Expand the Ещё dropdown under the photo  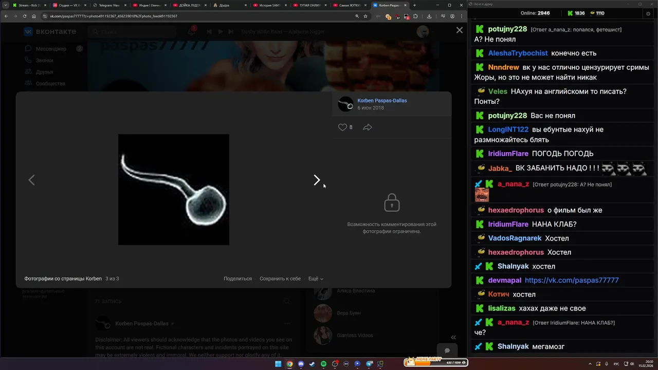click(x=316, y=279)
